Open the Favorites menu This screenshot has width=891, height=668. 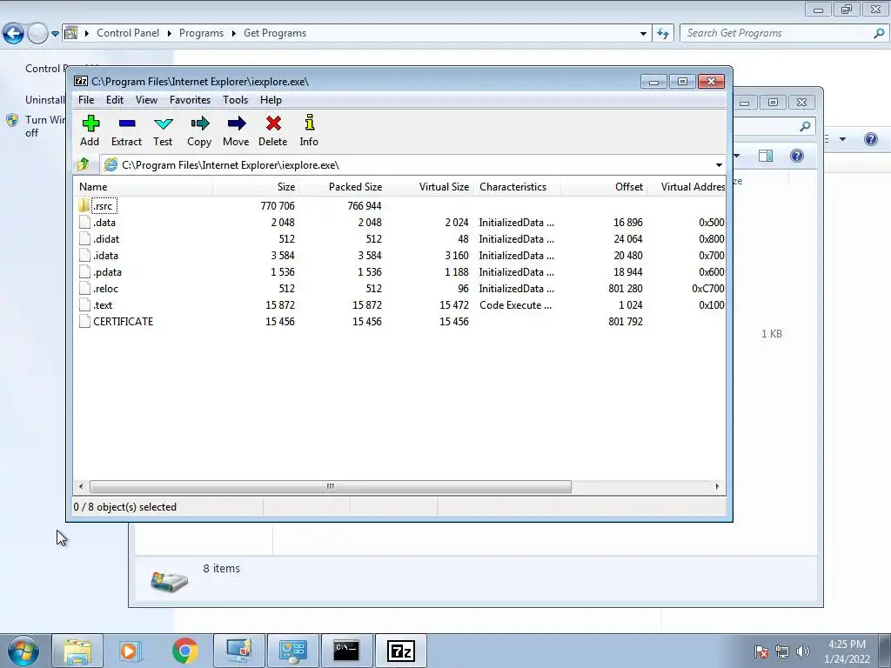[x=190, y=100]
